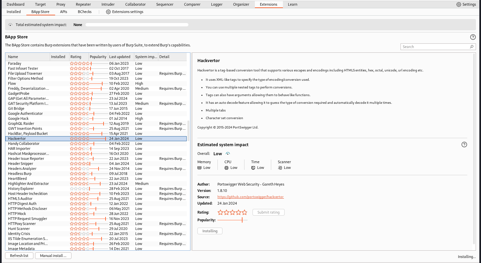
Task: Select the Header Snipper extension
Action: [x=96, y=164]
